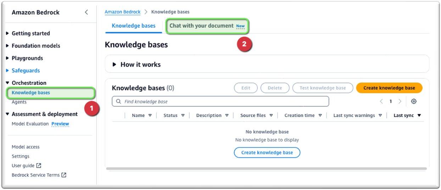This screenshot has height=190, width=441.
Task: Sort by Status column arrow
Action: 183,116
